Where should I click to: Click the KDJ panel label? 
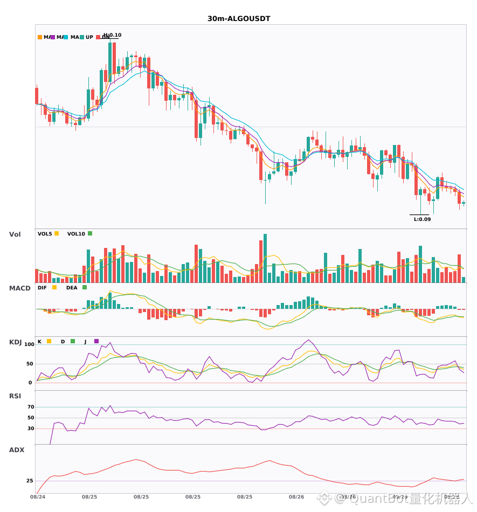(15, 342)
